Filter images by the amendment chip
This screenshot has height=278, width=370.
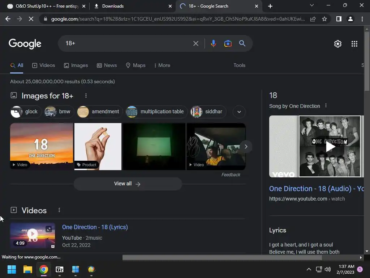click(100, 111)
